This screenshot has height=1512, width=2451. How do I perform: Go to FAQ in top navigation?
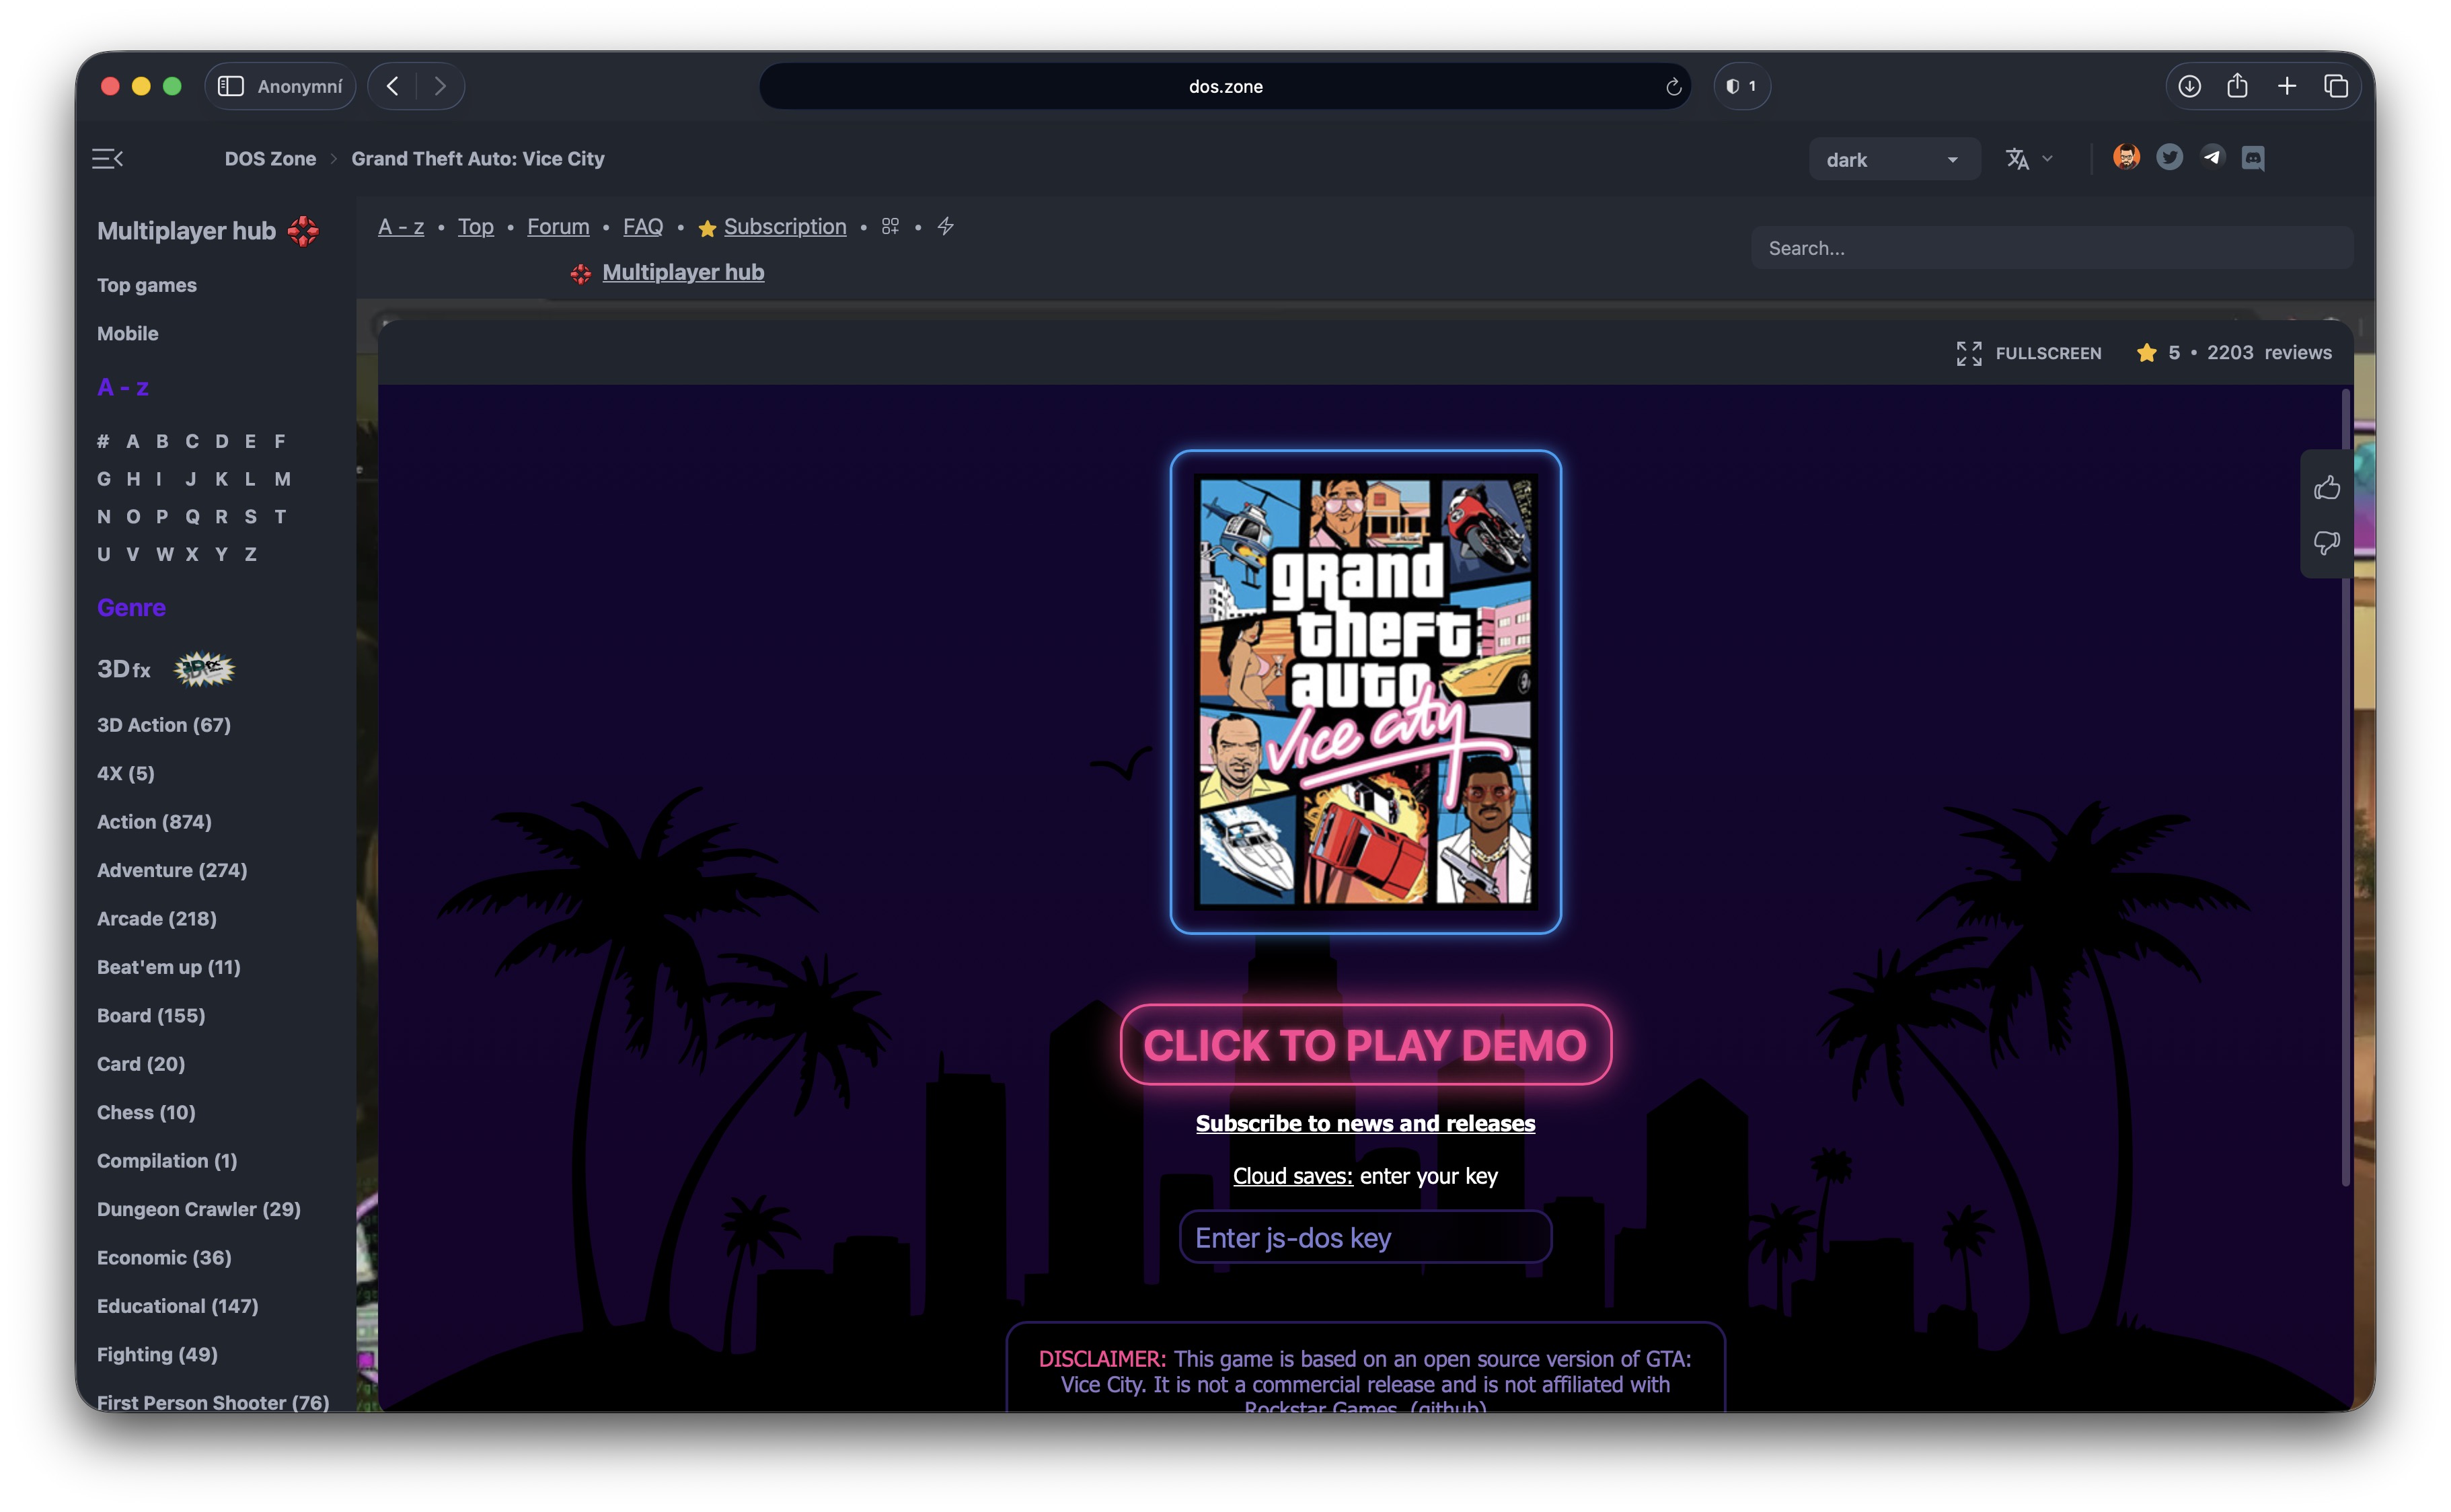(x=642, y=227)
